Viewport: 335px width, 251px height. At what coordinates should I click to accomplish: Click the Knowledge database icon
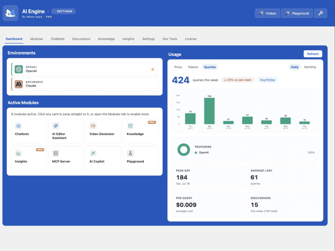click(x=130, y=126)
